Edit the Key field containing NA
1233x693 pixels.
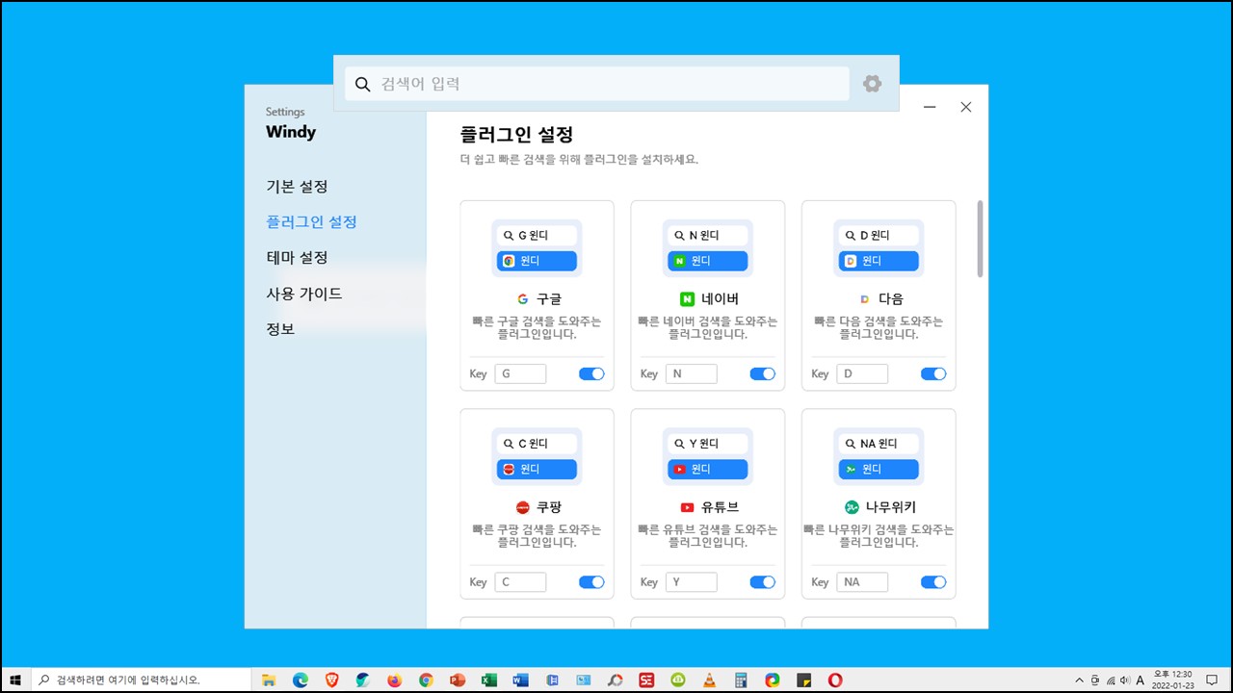(862, 581)
